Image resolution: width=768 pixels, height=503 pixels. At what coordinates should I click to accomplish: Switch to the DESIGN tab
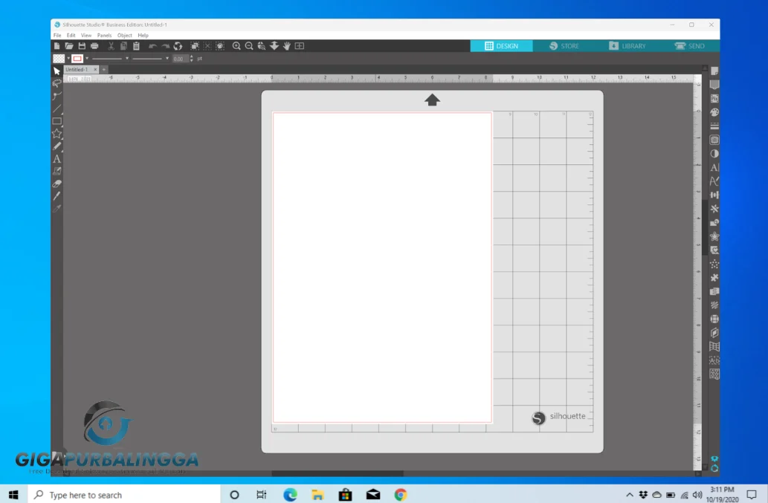[x=502, y=46]
